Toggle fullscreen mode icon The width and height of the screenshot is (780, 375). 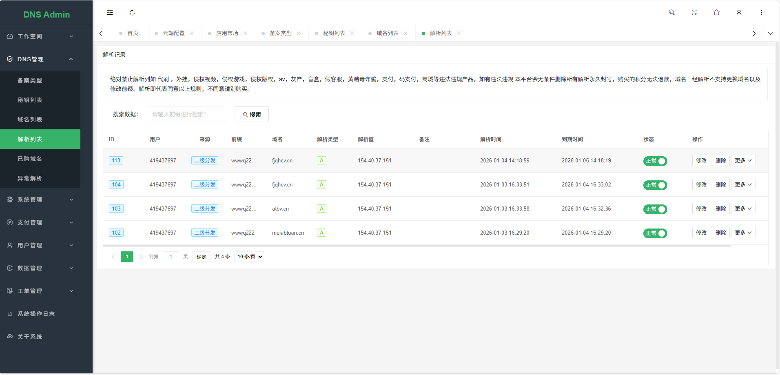[x=694, y=13]
